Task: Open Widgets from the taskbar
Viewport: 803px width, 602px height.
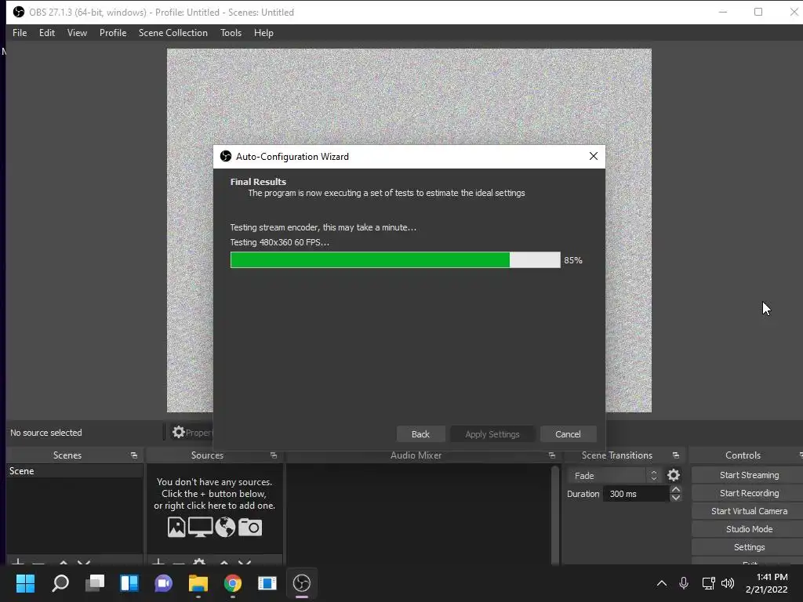Action: coord(129,583)
